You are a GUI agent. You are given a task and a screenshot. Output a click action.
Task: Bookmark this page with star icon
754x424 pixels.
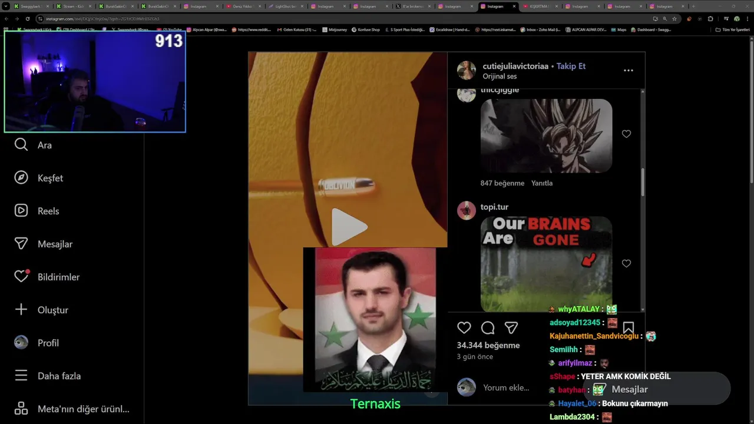click(x=674, y=19)
